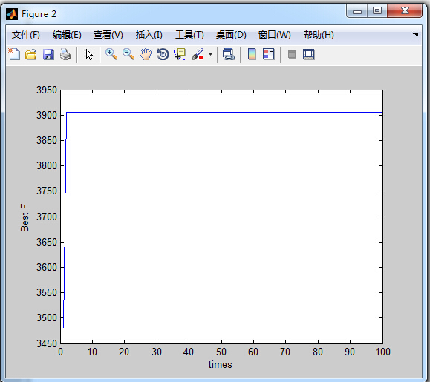Enable the Rotate 3D tool
The image size is (430, 382).
163,54
